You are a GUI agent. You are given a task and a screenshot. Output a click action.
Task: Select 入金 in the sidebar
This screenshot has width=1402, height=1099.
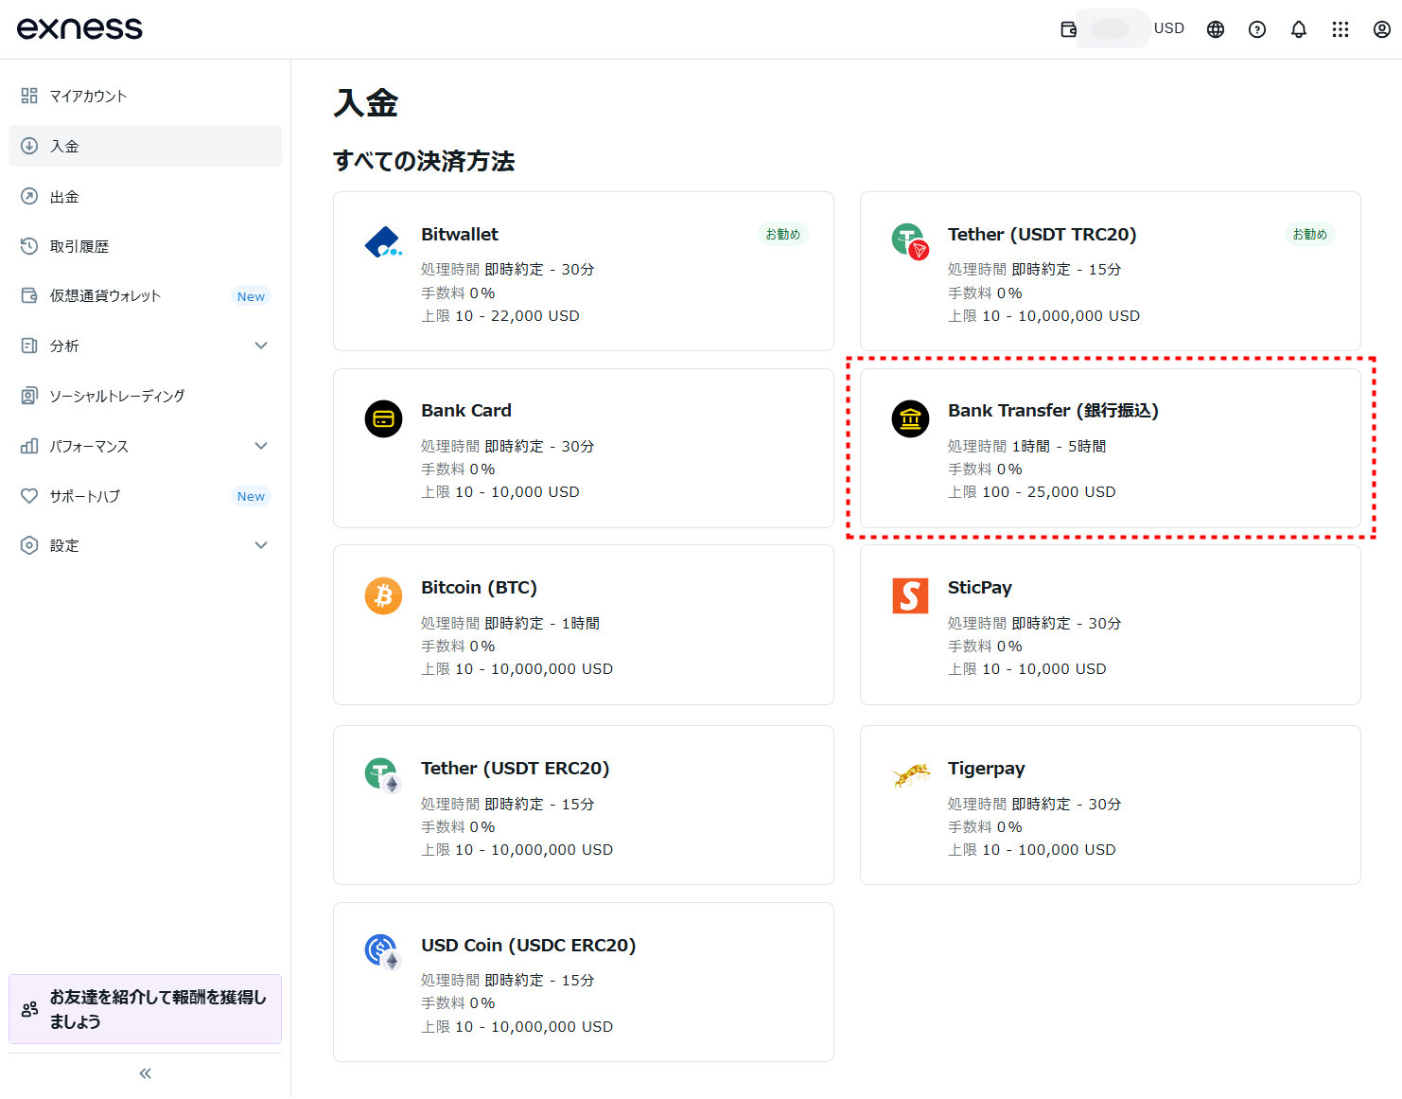click(x=145, y=146)
